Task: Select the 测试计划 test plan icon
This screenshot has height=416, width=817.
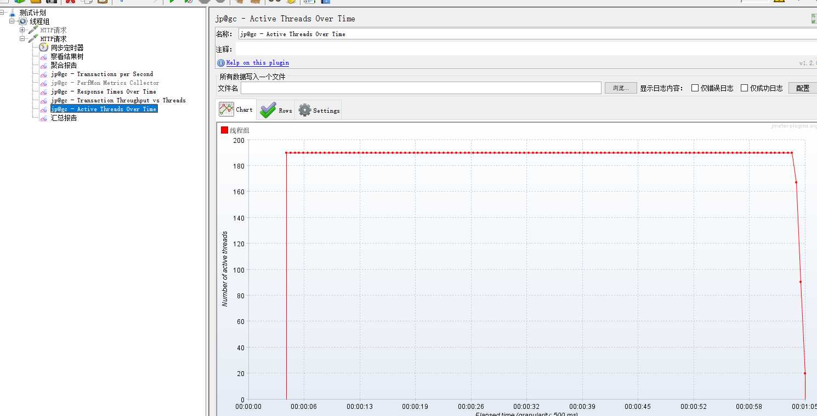Action: pos(12,13)
